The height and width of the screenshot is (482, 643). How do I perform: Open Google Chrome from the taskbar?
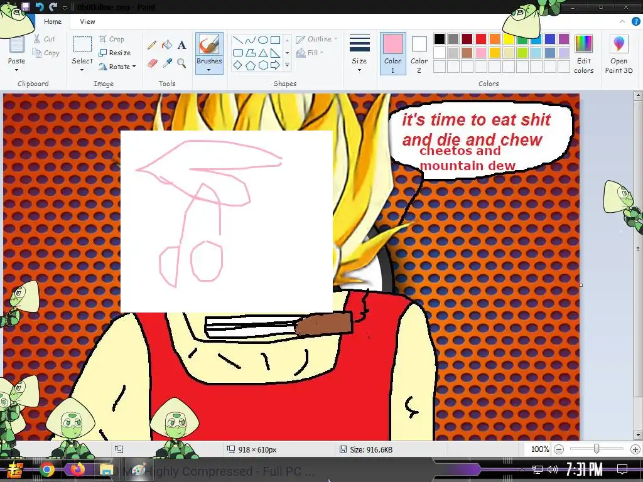(x=47, y=469)
